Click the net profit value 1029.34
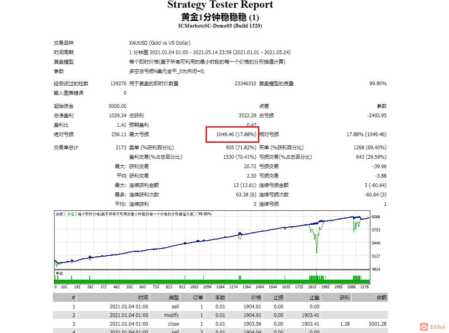The height and width of the screenshot is (333, 449). point(118,116)
